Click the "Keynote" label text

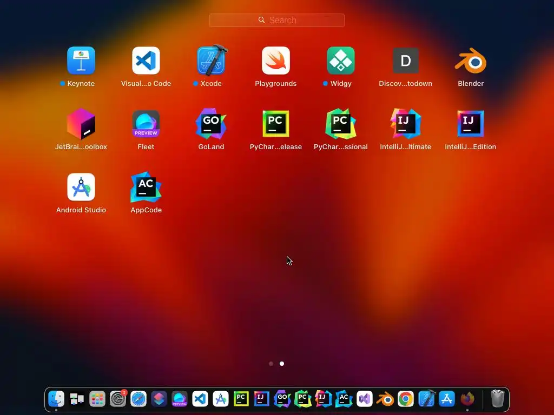point(81,84)
